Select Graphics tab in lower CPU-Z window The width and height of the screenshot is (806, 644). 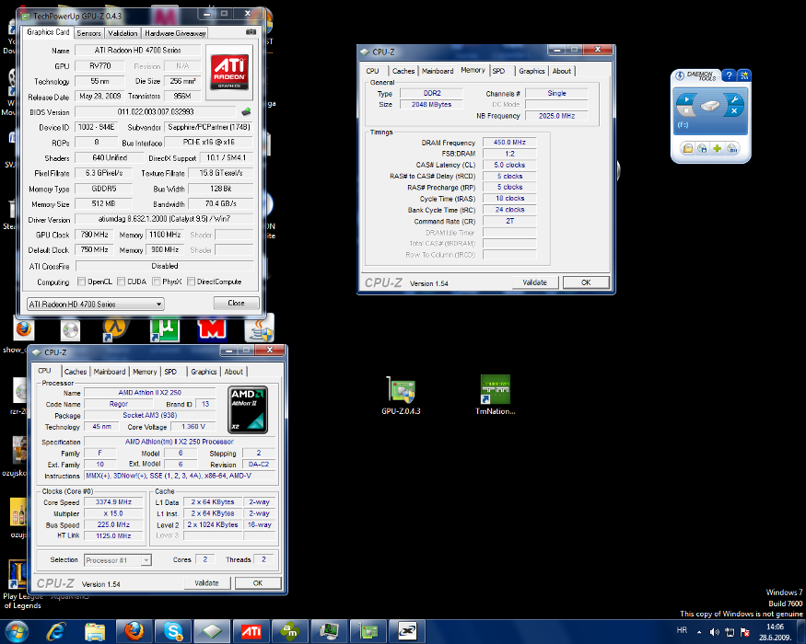[204, 372]
